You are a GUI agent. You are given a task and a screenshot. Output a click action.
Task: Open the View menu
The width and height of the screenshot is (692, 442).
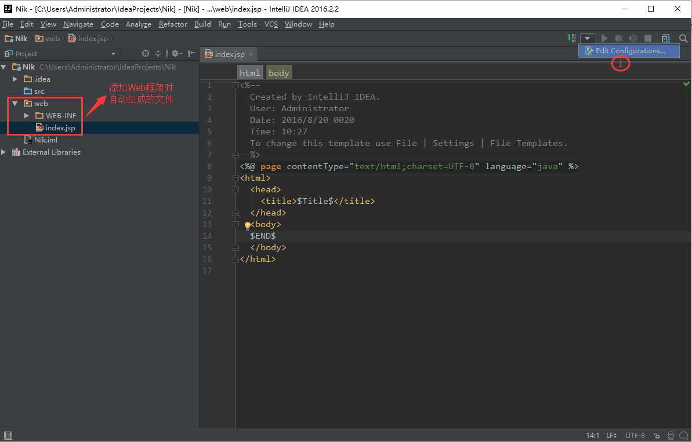pos(48,24)
